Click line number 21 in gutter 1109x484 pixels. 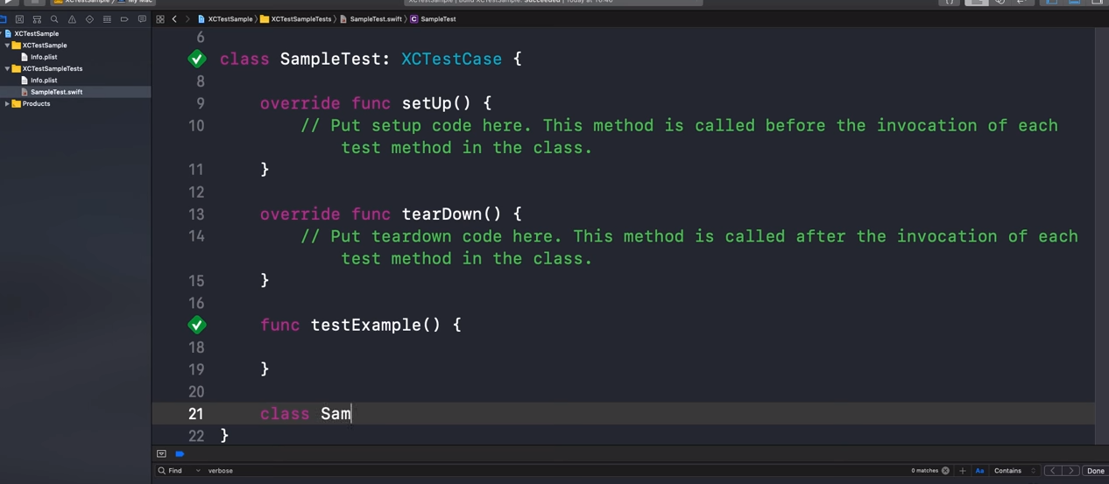[x=195, y=414]
